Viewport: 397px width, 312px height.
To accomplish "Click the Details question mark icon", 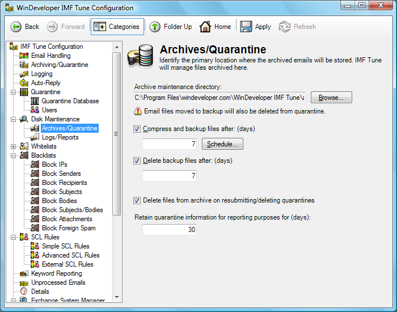I will (x=24, y=292).
